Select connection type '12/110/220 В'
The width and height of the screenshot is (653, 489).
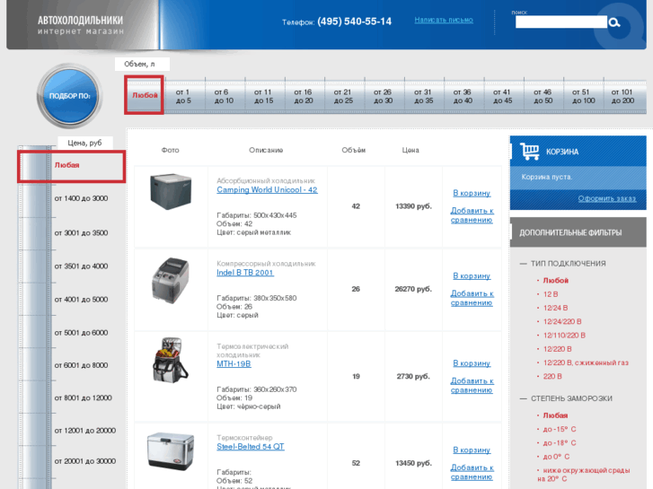564,336
